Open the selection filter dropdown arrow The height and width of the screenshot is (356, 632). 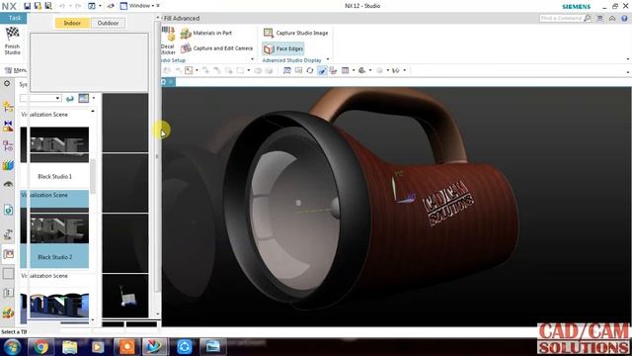249,70
